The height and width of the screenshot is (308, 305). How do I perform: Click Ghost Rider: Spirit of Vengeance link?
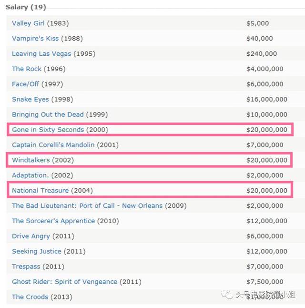tap(64, 282)
